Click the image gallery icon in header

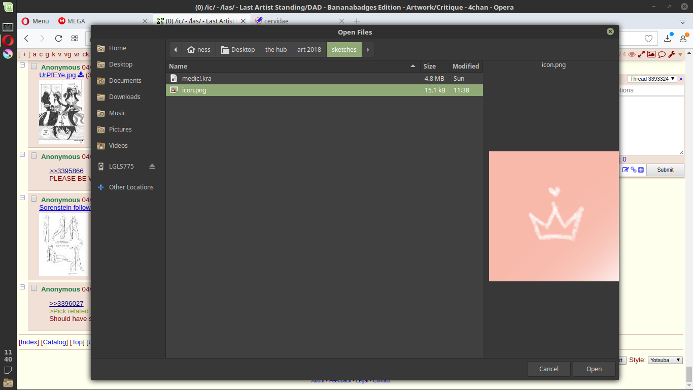point(651,54)
